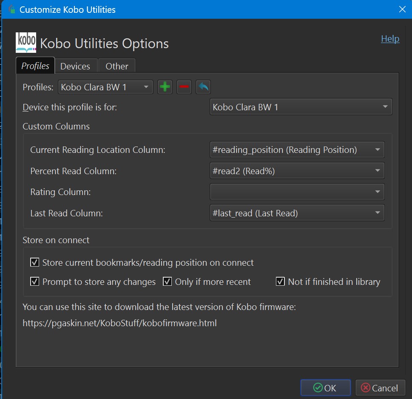This screenshot has width=412, height=399.
Task: Click the Kobo firmware download sentence
Action: coord(159,307)
